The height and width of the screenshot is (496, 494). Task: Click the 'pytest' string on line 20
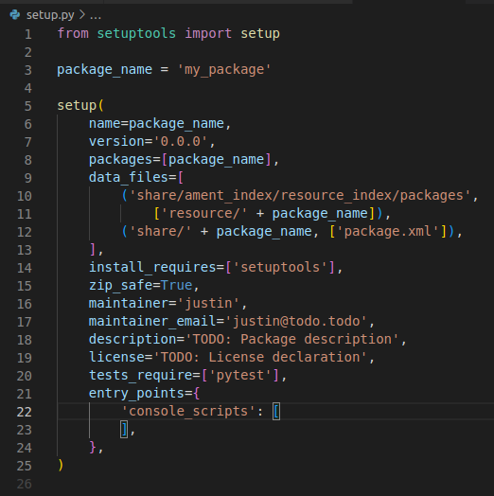pyautogui.click(x=240, y=376)
